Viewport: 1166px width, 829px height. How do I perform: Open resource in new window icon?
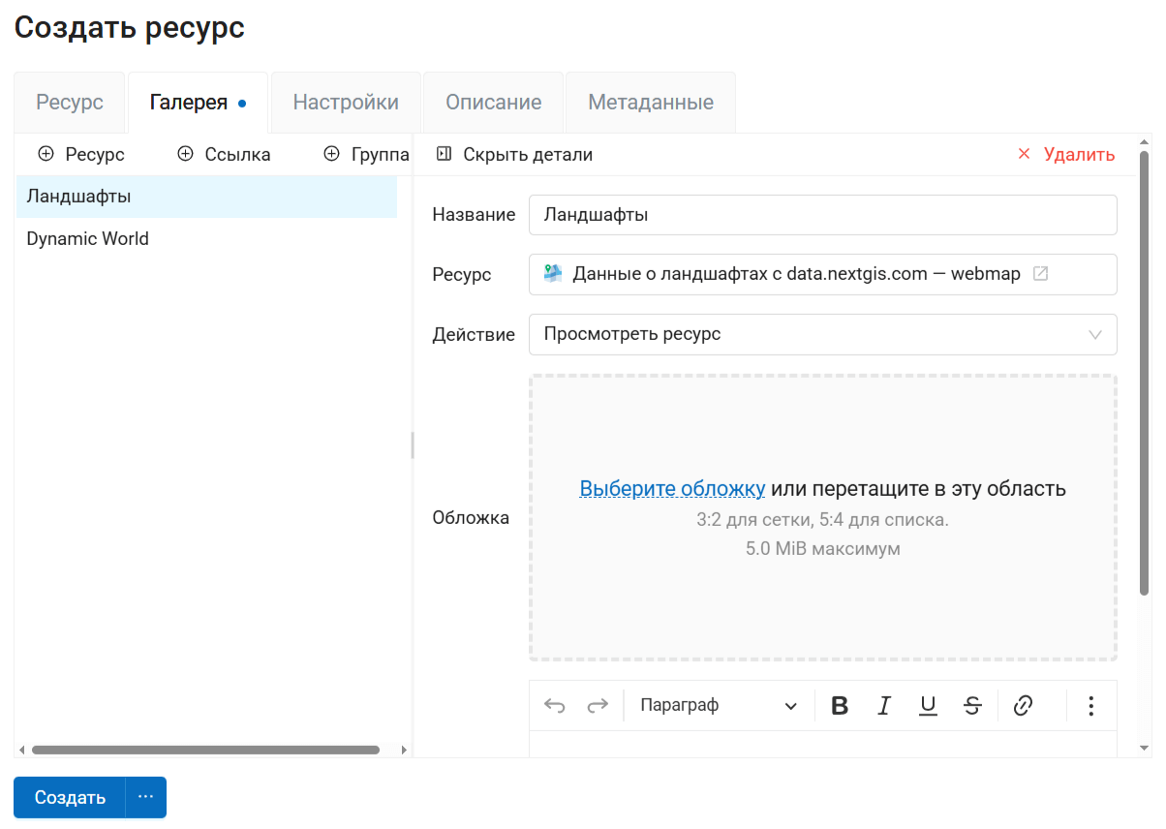coord(1041,274)
